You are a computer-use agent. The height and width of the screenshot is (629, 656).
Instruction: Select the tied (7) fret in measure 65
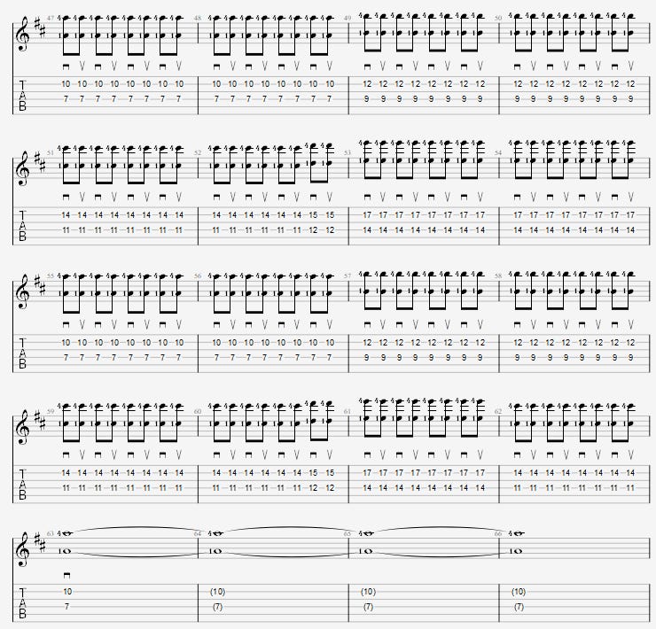point(368,607)
